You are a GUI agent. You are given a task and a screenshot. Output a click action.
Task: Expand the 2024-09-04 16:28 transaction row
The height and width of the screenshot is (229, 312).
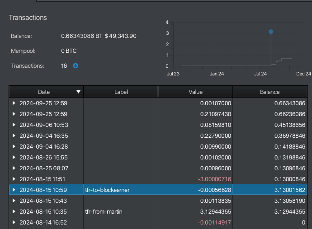coord(14,146)
